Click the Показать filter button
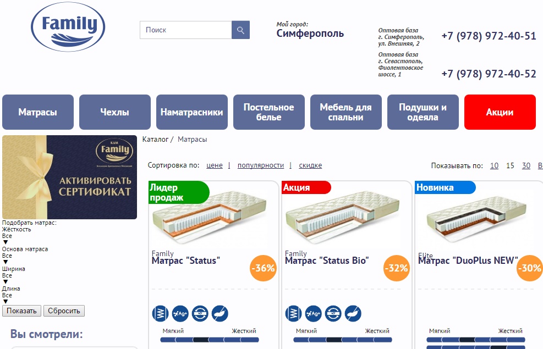Screen dimensions: 543x349 [21, 311]
